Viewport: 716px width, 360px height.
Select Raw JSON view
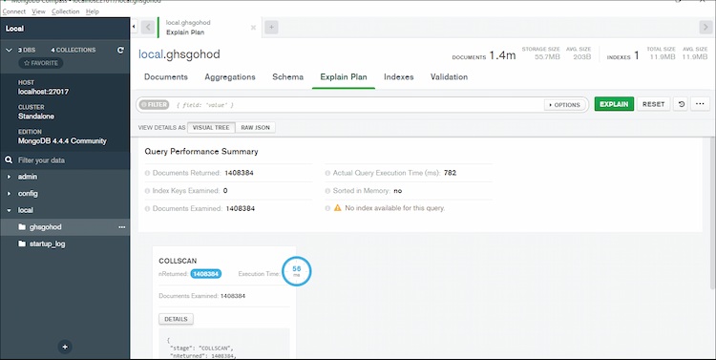point(255,127)
